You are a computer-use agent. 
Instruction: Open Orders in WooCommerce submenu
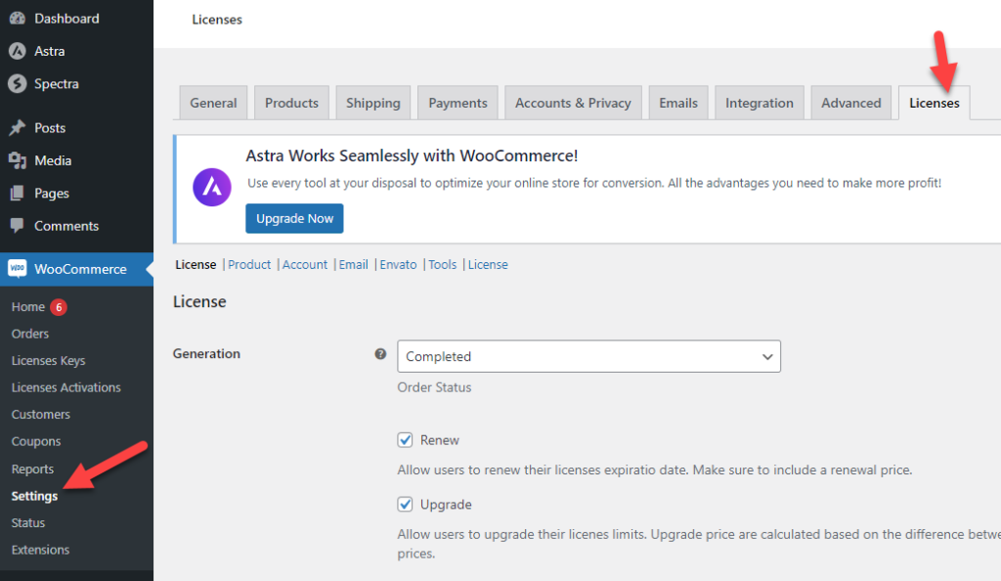coord(30,334)
